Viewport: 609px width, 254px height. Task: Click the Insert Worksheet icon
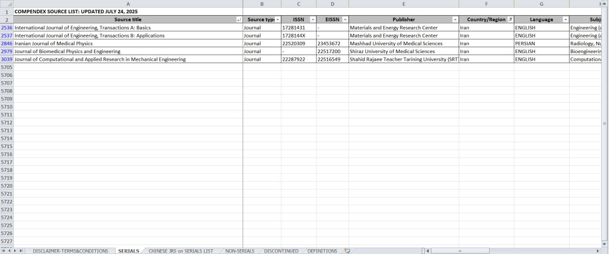[x=347, y=251]
